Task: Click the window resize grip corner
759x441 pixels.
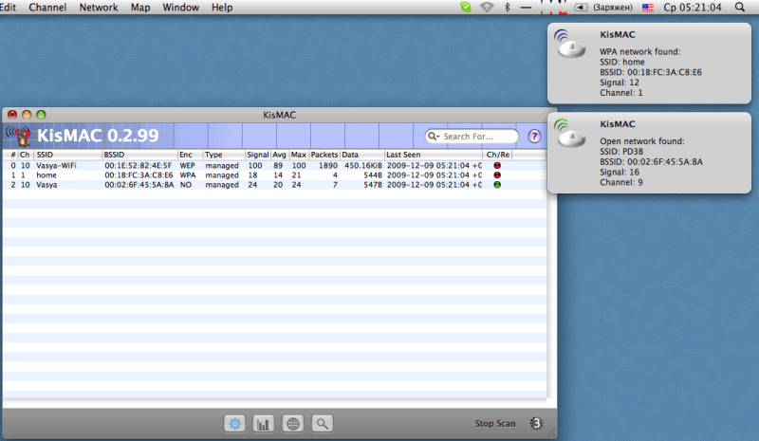Action: [x=551, y=433]
